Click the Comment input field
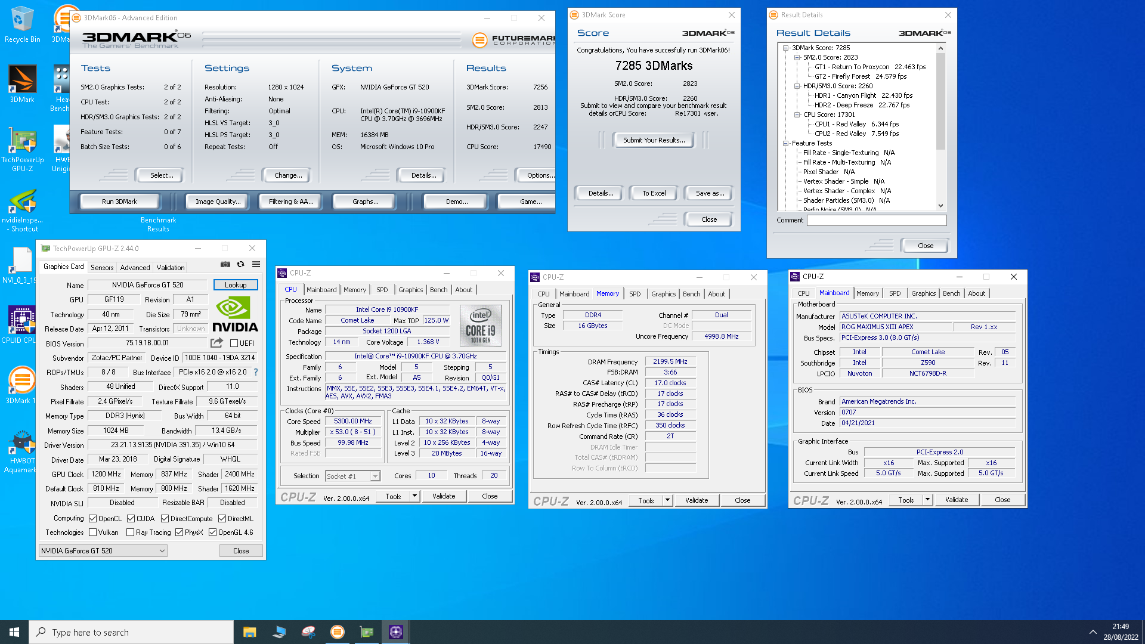The width and height of the screenshot is (1145, 644). coord(877,220)
